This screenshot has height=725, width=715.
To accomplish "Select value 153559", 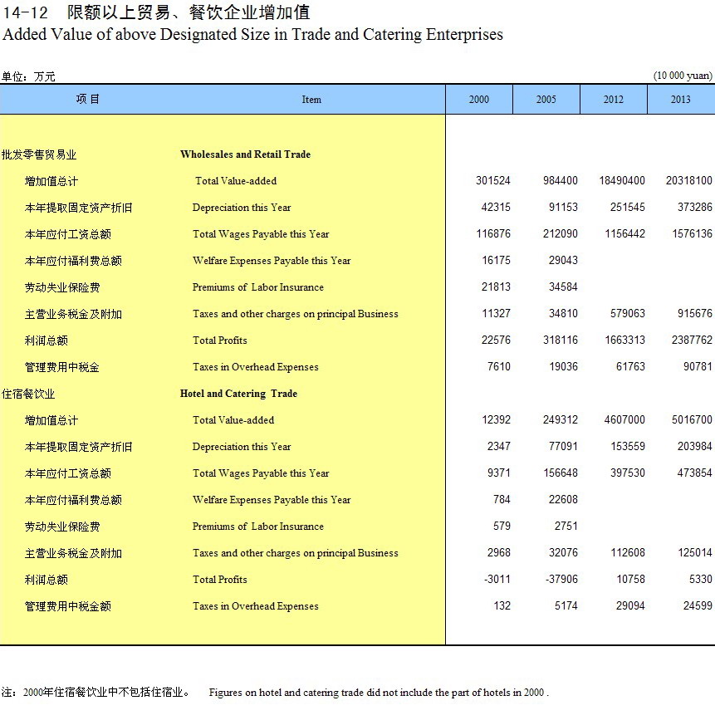I will pyautogui.click(x=628, y=446).
